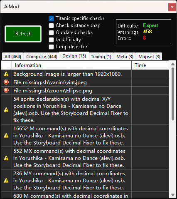Screen dimensions: 177x199
Task: Click the scrollbar up arrow
Action: (173, 64)
